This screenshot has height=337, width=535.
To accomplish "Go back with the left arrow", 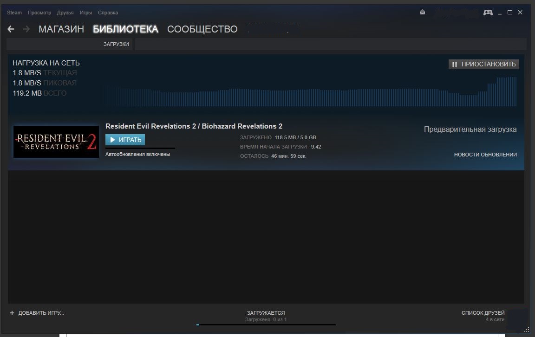I will pyautogui.click(x=11, y=29).
